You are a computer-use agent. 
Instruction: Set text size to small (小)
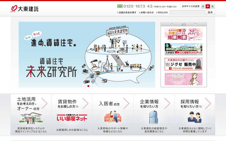pos(203,6)
